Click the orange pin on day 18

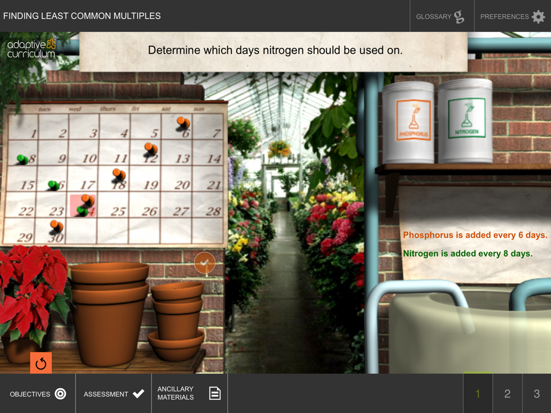119,175
